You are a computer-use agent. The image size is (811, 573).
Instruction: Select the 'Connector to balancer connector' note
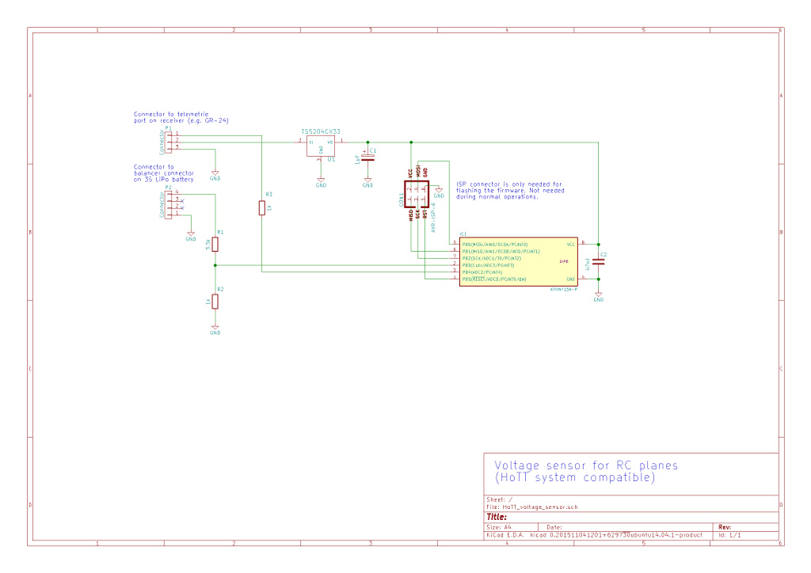click(x=164, y=173)
